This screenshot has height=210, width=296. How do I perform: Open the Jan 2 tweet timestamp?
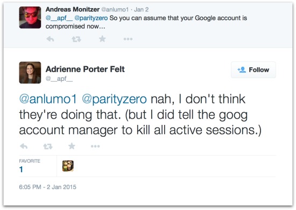[141, 10]
